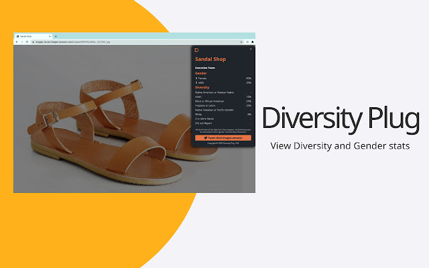
Task: Reload the page with the refresh icon
Action: pos(27,42)
